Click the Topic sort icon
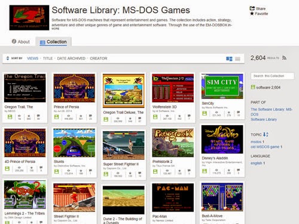This screenshot has height=224, width=299. (x=266, y=134)
